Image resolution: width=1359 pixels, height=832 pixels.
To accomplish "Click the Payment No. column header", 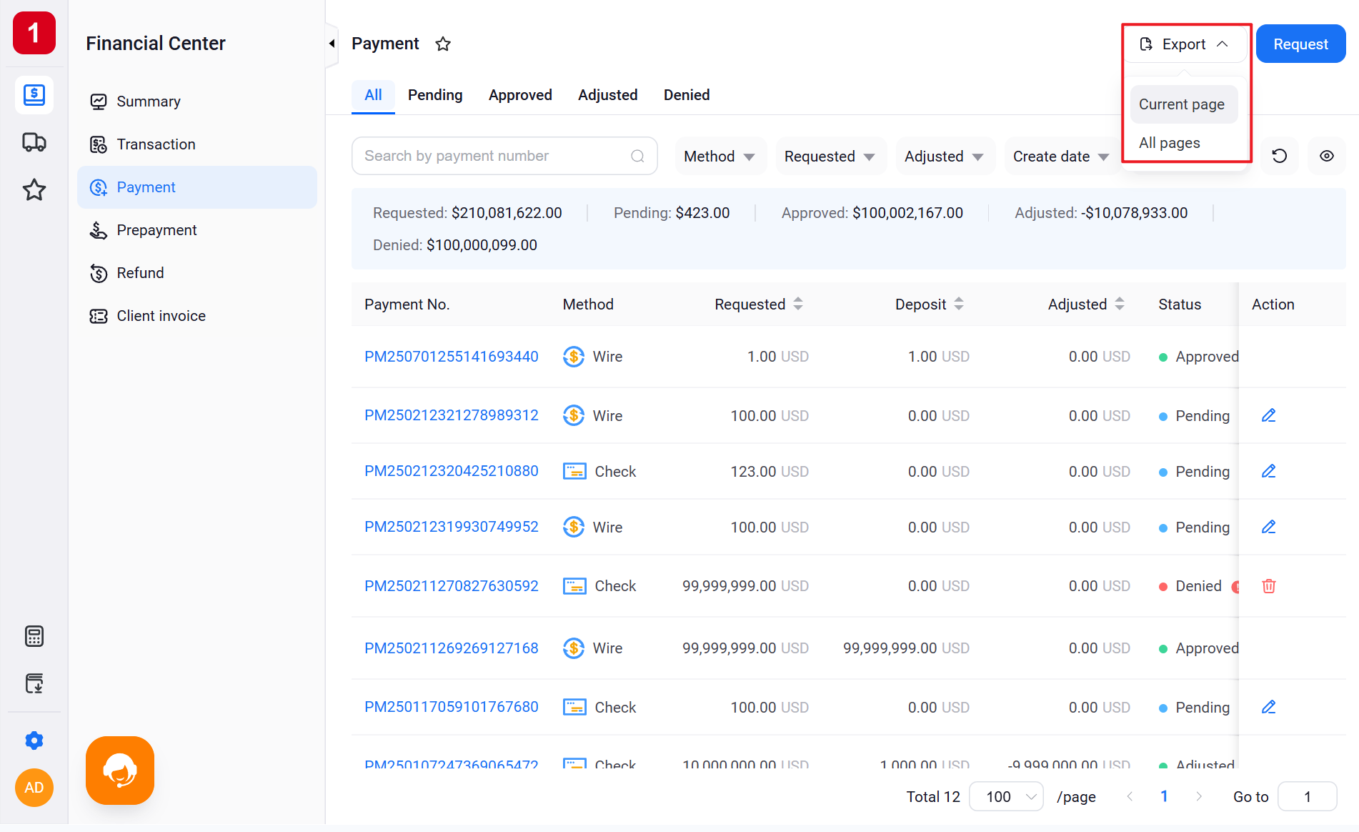I will pyautogui.click(x=407, y=304).
